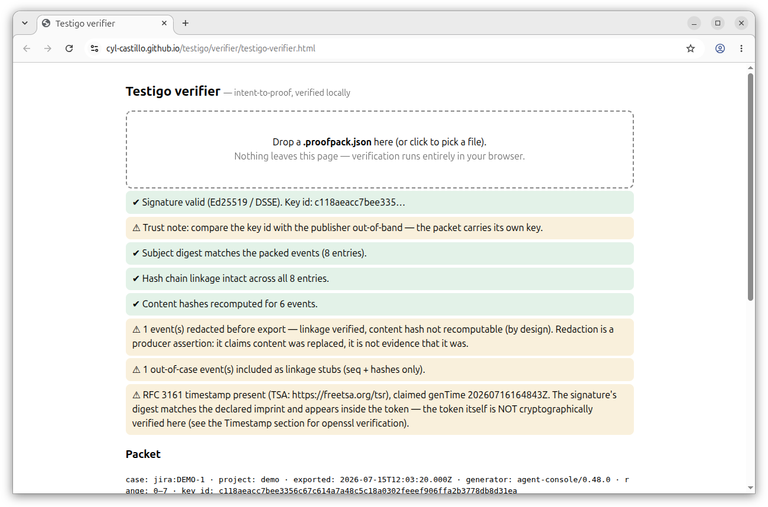Minimize the browser window
The image size is (768, 507).
pos(694,23)
